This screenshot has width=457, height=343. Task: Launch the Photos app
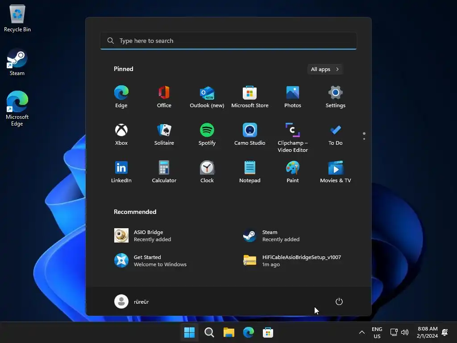tap(293, 97)
